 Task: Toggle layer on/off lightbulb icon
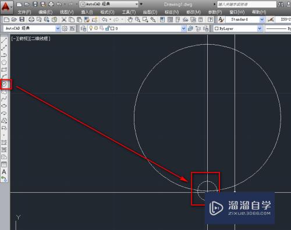[x=91, y=28]
